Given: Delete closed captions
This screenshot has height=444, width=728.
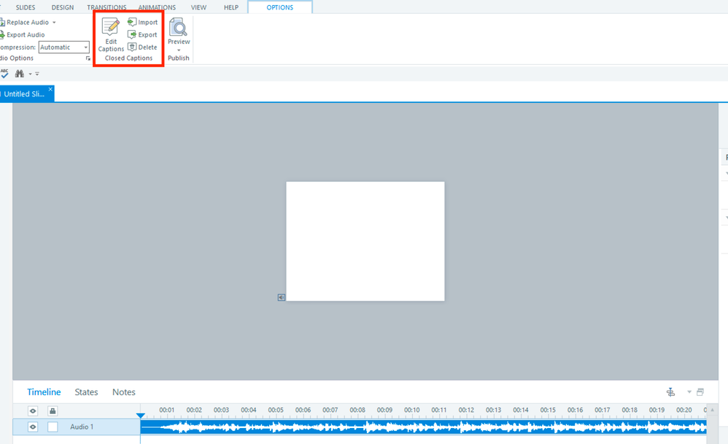Looking at the screenshot, I should click(x=143, y=47).
